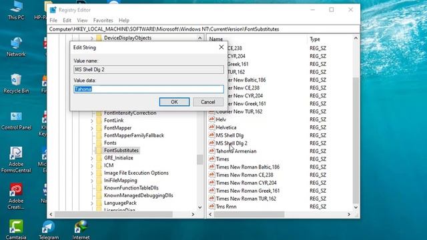This screenshot has height=240, width=427.
Task: Click the Helv string value icon
Action: [211, 119]
